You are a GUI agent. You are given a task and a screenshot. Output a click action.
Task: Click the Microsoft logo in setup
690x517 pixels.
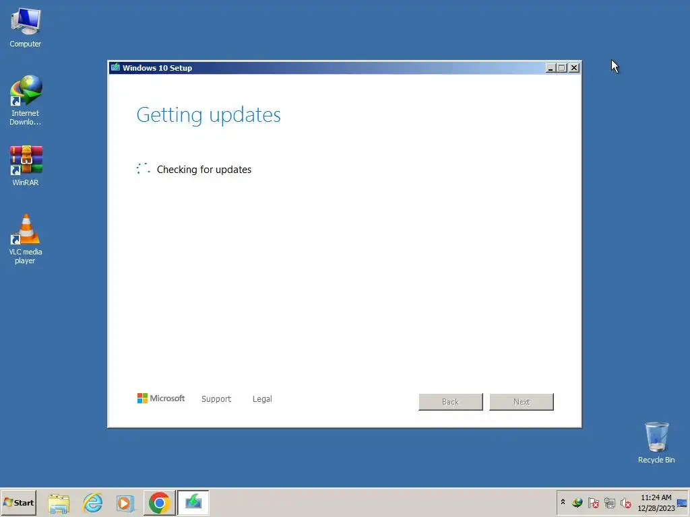(x=161, y=399)
